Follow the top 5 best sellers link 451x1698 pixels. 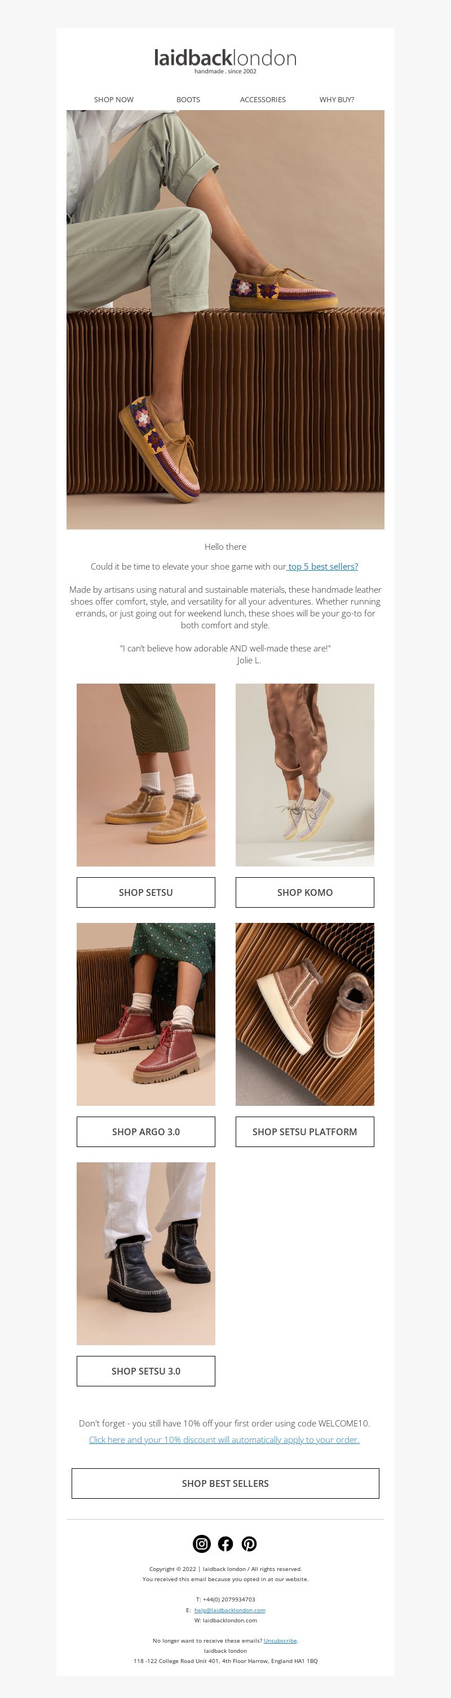(322, 566)
